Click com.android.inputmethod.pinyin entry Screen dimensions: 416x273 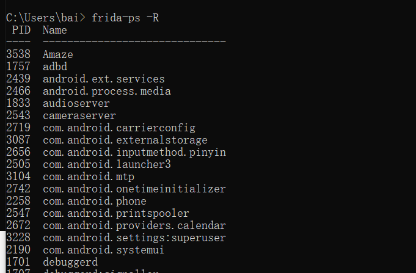(134, 152)
